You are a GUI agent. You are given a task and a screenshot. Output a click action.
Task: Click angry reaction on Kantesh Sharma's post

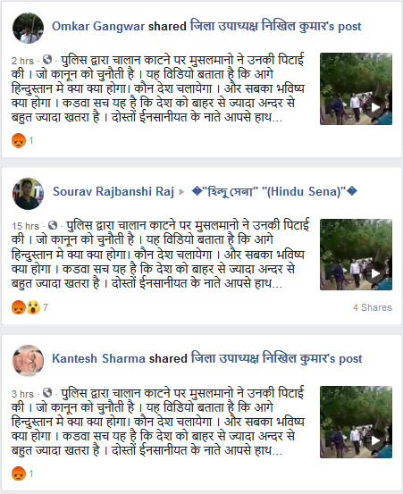click(x=19, y=473)
